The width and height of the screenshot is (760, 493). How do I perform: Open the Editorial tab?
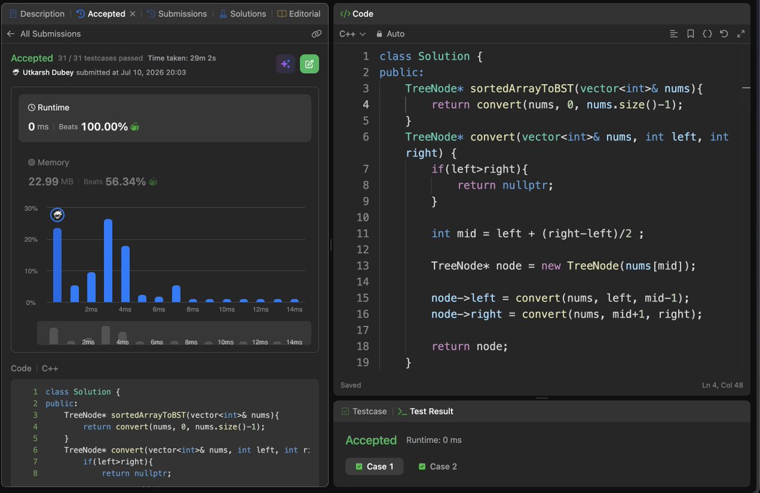[298, 14]
